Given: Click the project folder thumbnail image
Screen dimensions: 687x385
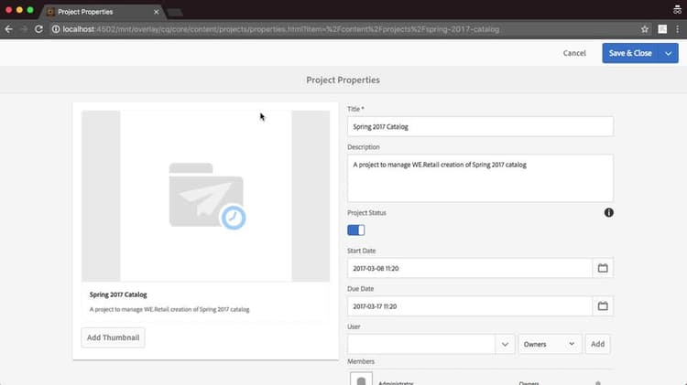Looking at the screenshot, I should (x=205, y=196).
